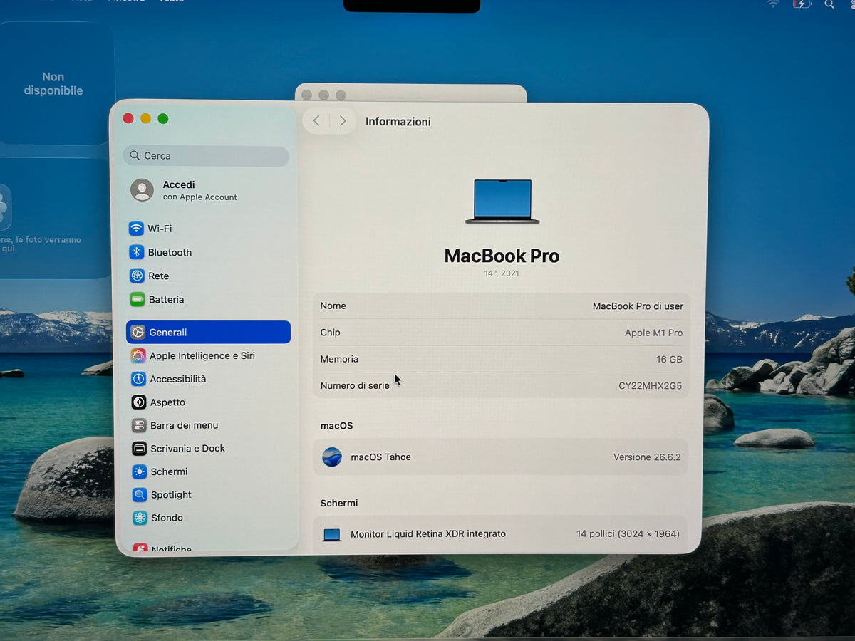855x641 pixels.
Task: Go back with the left chevron
Action: (x=316, y=121)
